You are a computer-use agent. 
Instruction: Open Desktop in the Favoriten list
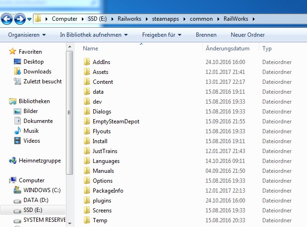(33, 62)
